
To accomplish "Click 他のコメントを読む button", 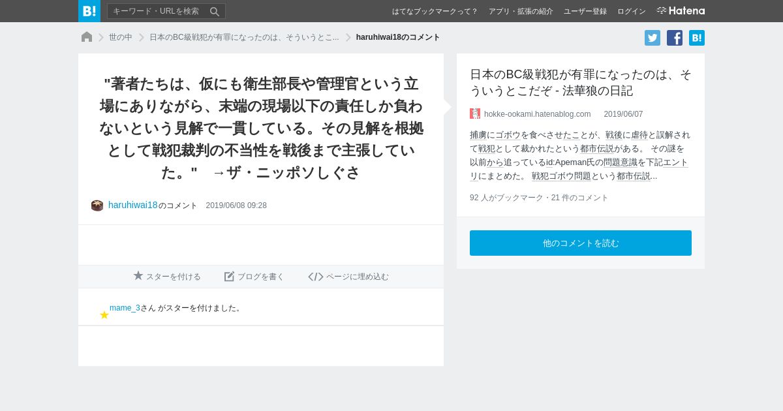I will point(581,243).
